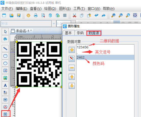Image resolution: width=141 pixels, height=117 pixels.
Task: Select the 未命名-1 document tab
Action: [21, 31]
